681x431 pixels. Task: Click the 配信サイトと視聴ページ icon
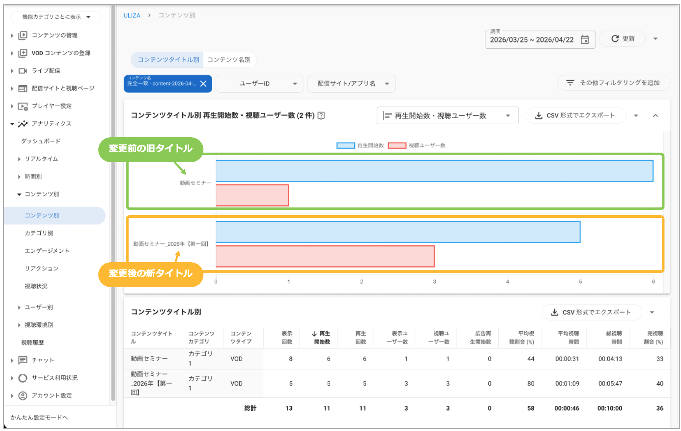coord(23,88)
